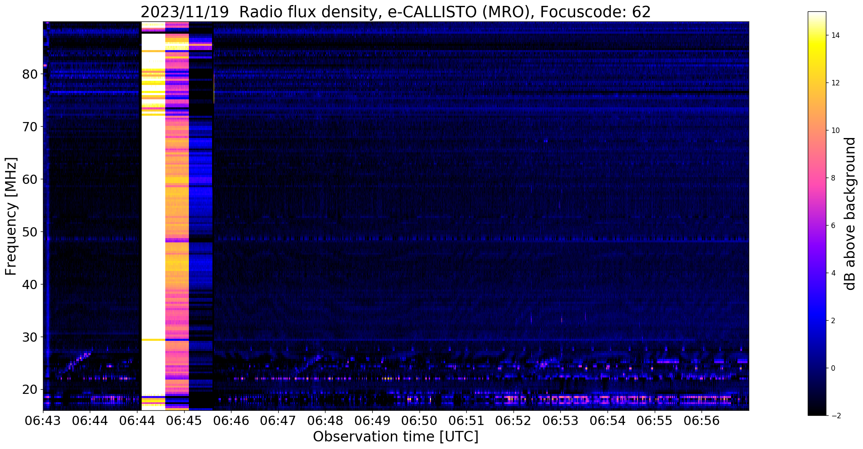Click the 'Frequency [MHz]' y-axis label

(x=11, y=216)
